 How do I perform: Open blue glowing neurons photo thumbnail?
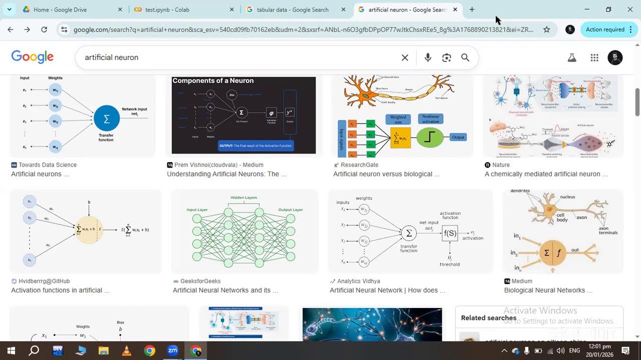(372, 324)
